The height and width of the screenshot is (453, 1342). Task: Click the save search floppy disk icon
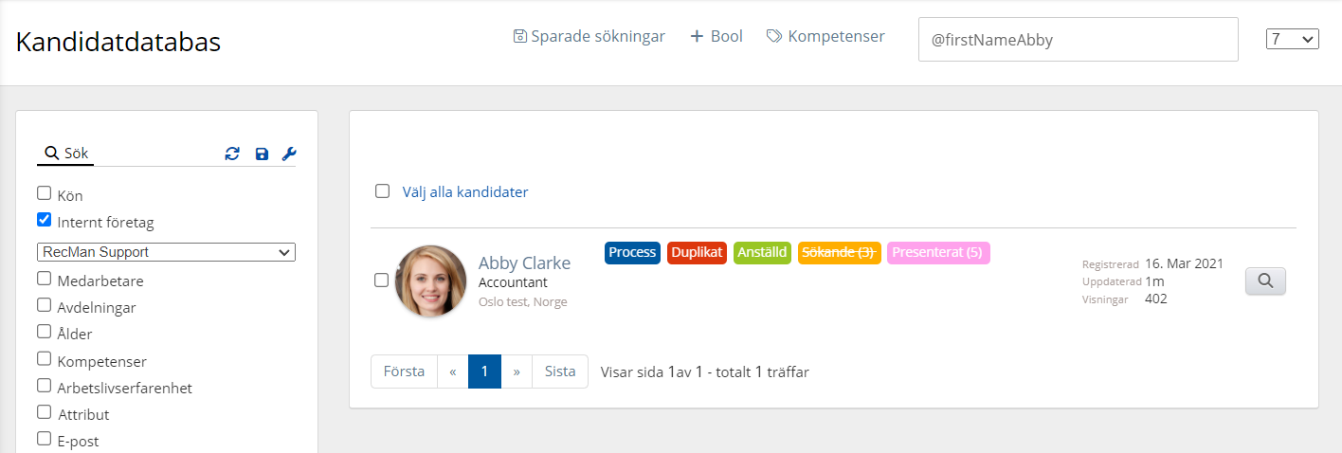tap(262, 154)
